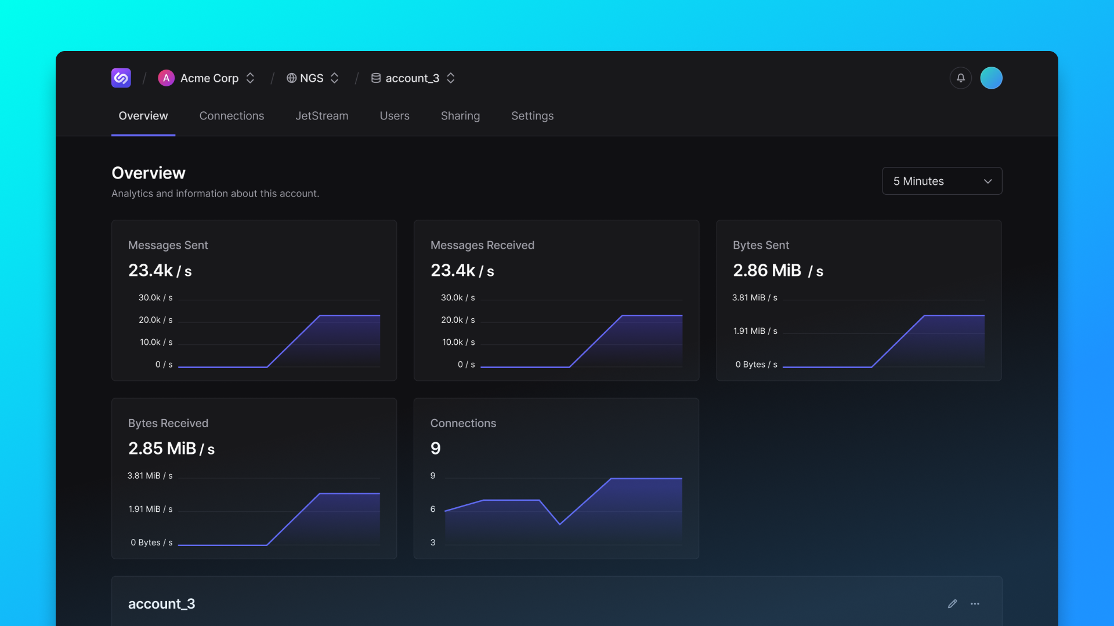The width and height of the screenshot is (1114, 626).
Task: Click the Sharing navigation link
Action: 460,116
